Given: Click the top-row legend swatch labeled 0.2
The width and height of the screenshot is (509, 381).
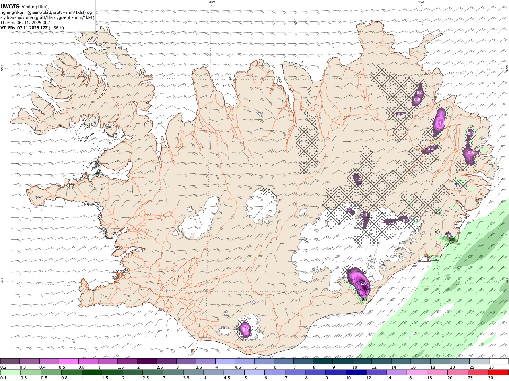Looking at the screenshot, I should pyautogui.click(x=10, y=361).
